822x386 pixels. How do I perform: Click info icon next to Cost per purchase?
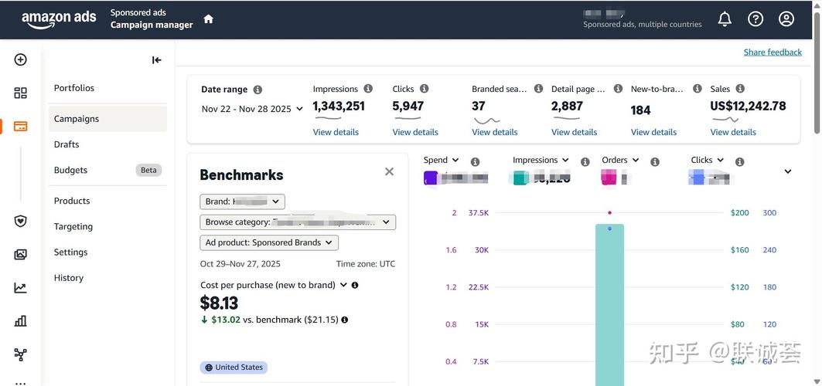[355, 285]
